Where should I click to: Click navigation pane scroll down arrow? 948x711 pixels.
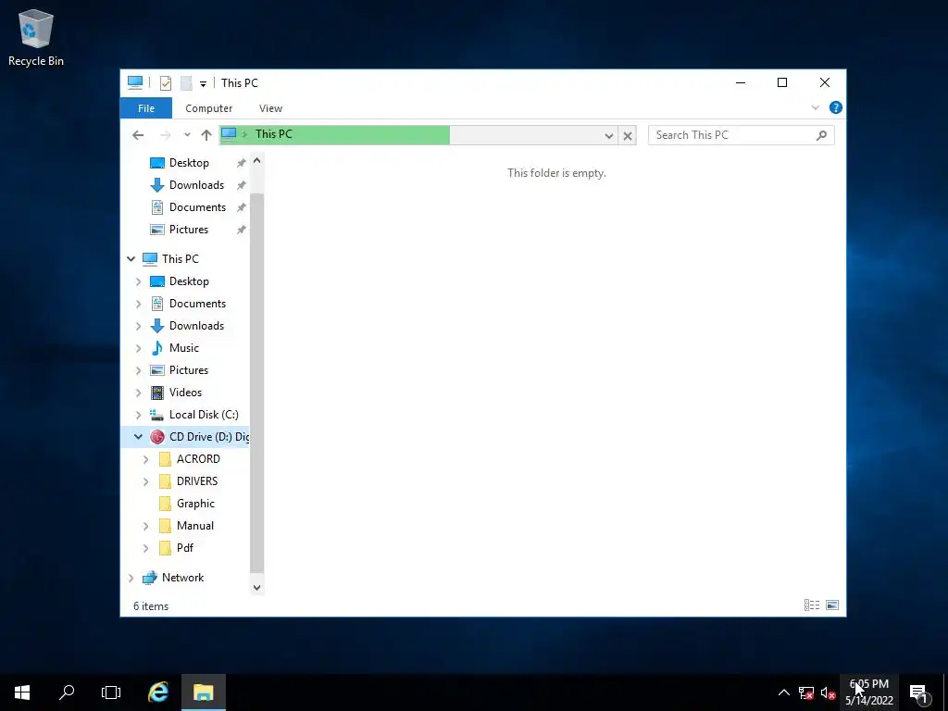pos(257,588)
